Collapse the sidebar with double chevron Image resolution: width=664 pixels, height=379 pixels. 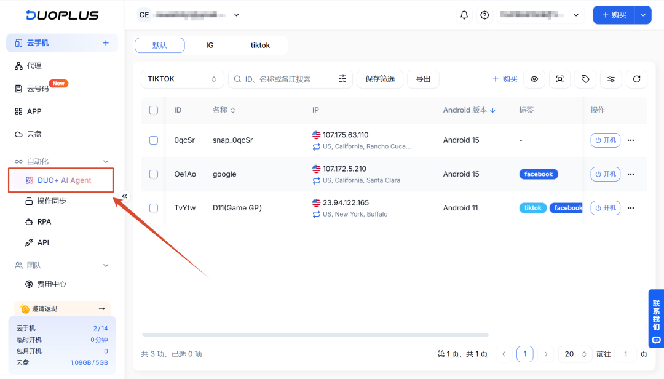click(x=124, y=196)
